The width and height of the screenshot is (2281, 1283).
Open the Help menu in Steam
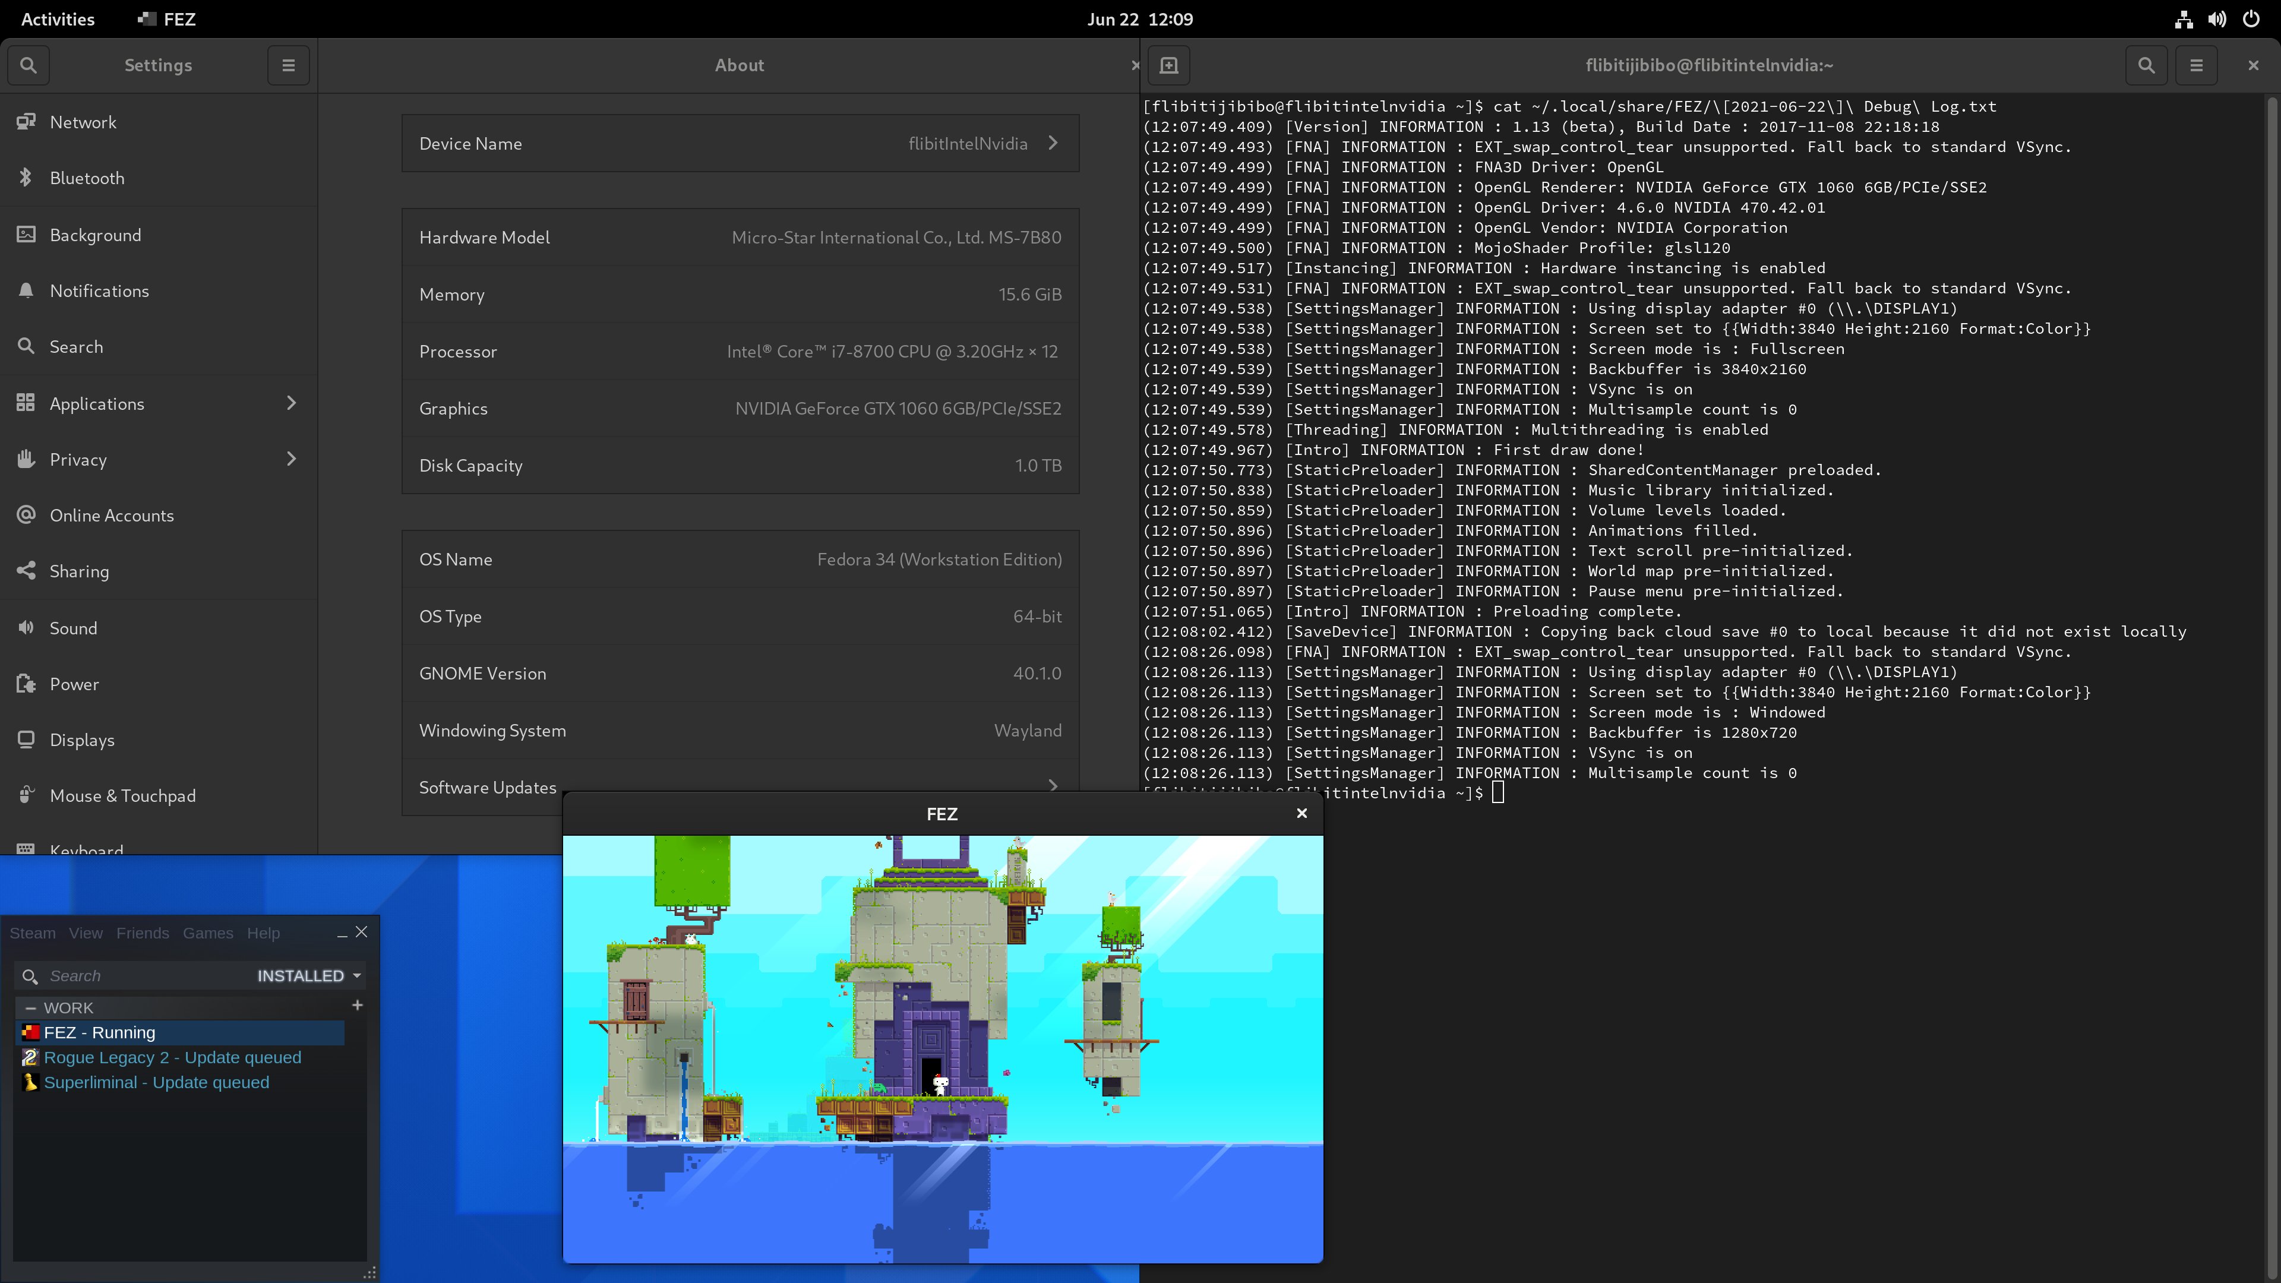263,933
